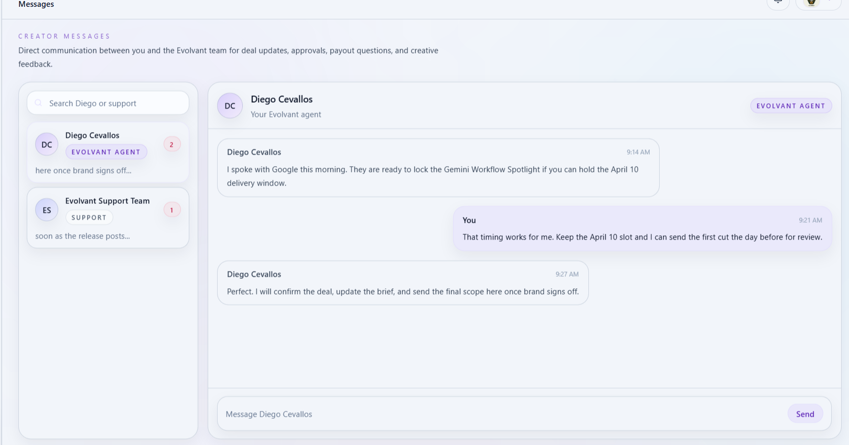Click Diego Cevallos name in chat header
Viewport: 849px width, 445px height.
click(x=282, y=100)
